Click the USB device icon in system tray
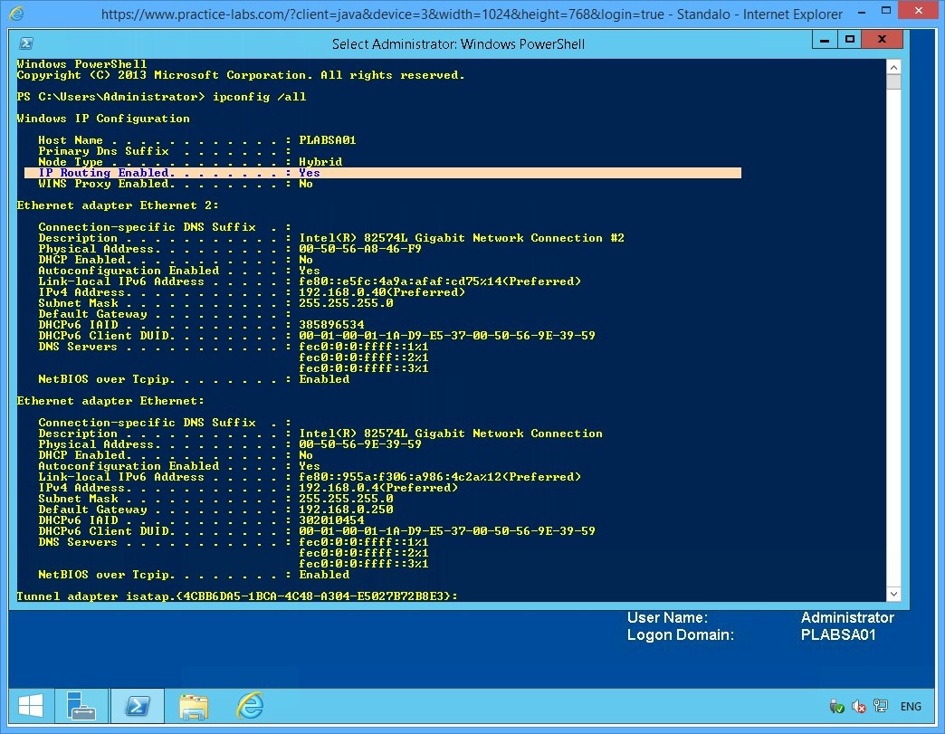Image resolution: width=945 pixels, height=734 pixels. point(835,706)
